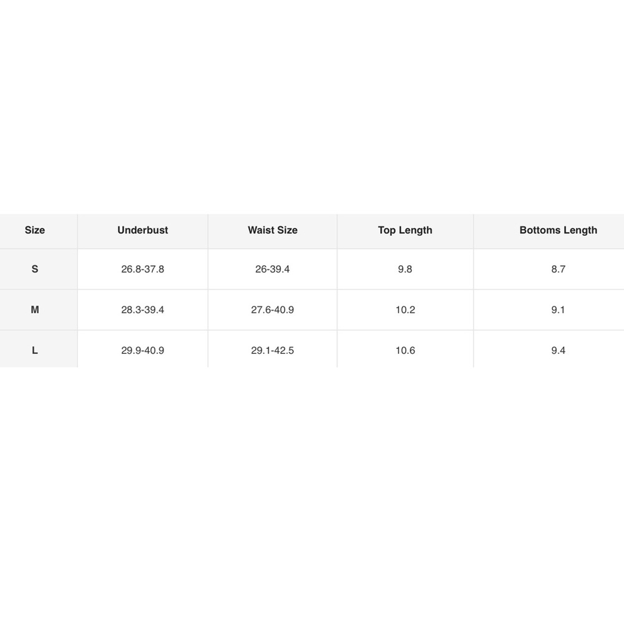Click underbust value 29.9-40.9
Screen dimensions: 624x624
142,350
